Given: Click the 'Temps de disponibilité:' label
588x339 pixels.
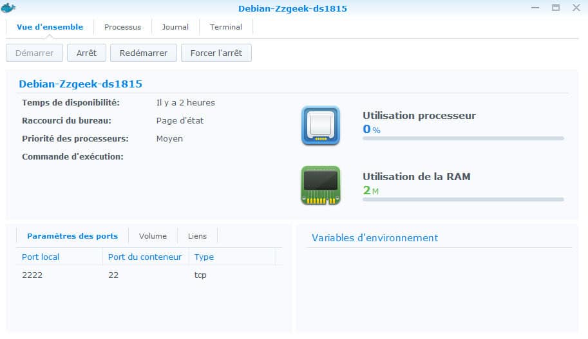Looking at the screenshot, I should coord(71,103).
